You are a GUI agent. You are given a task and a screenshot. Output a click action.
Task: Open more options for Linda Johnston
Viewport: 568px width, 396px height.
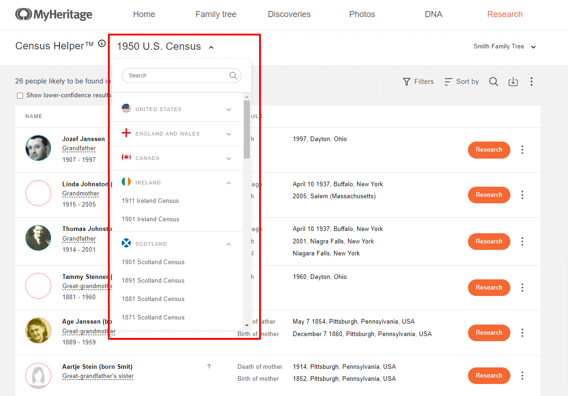[522, 195]
